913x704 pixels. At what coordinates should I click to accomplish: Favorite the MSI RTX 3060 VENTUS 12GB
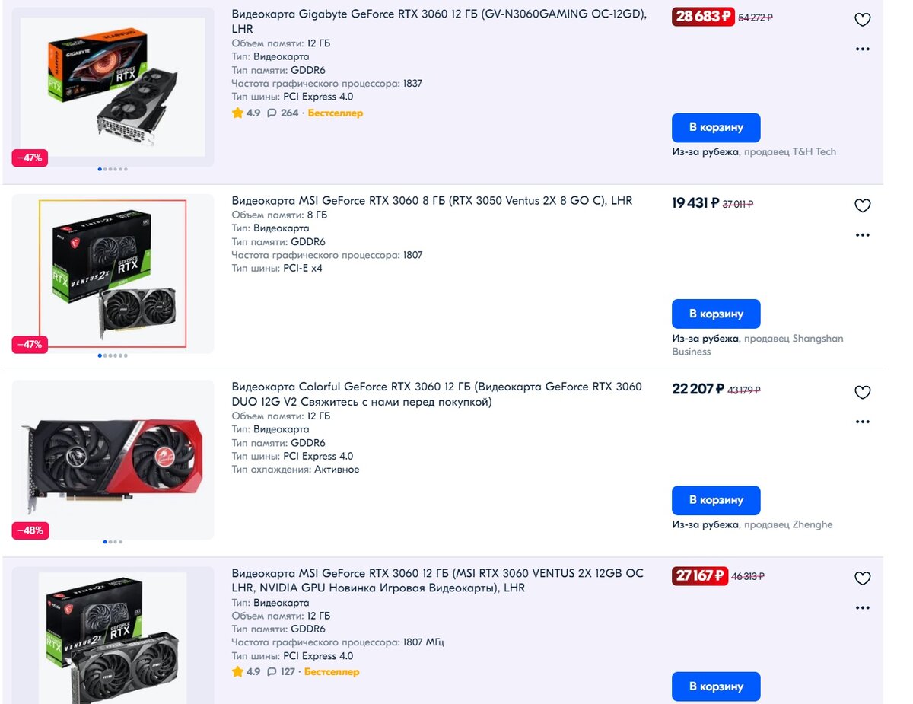pos(862,578)
